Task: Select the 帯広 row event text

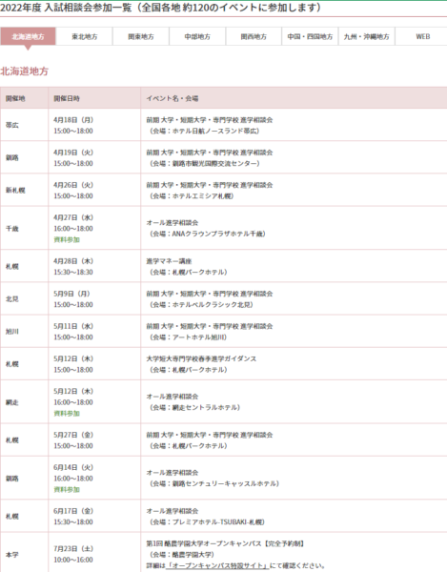Action: [210, 126]
